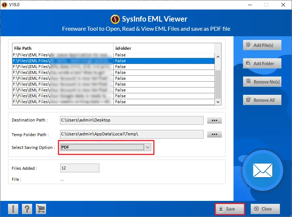Click the file list scroll down arrow

[x=218, y=102]
